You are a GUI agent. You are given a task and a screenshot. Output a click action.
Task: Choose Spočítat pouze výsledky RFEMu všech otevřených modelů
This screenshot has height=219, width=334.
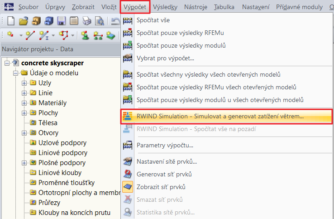227,87
